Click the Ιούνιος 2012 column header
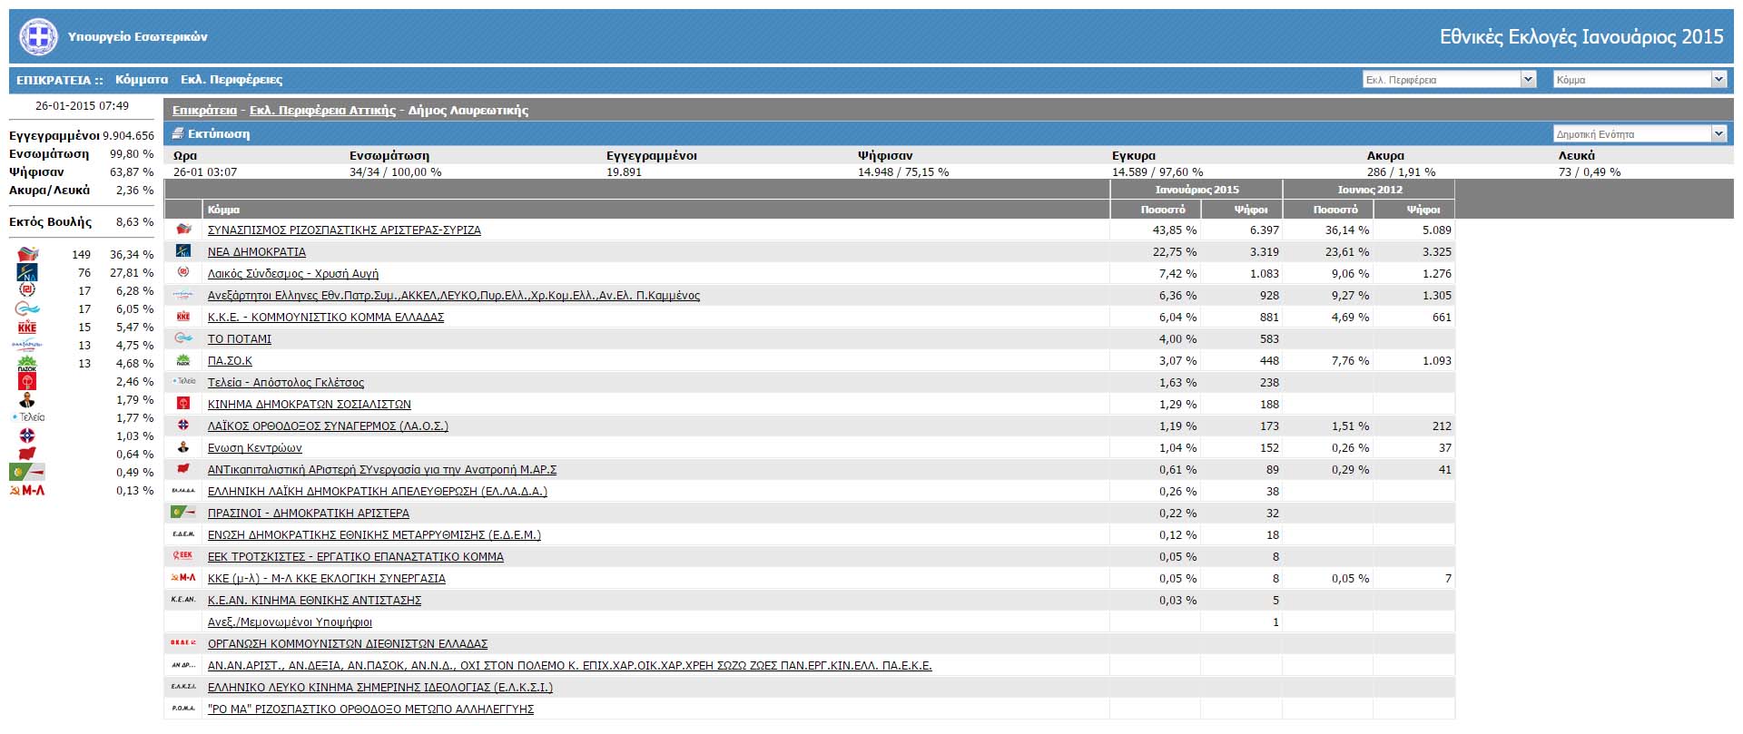 [1369, 190]
